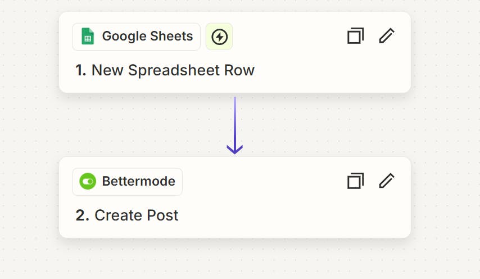This screenshot has width=480, height=279.
Task: Edit the New Spreadsheet Row step via pencil
Action: (x=387, y=36)
